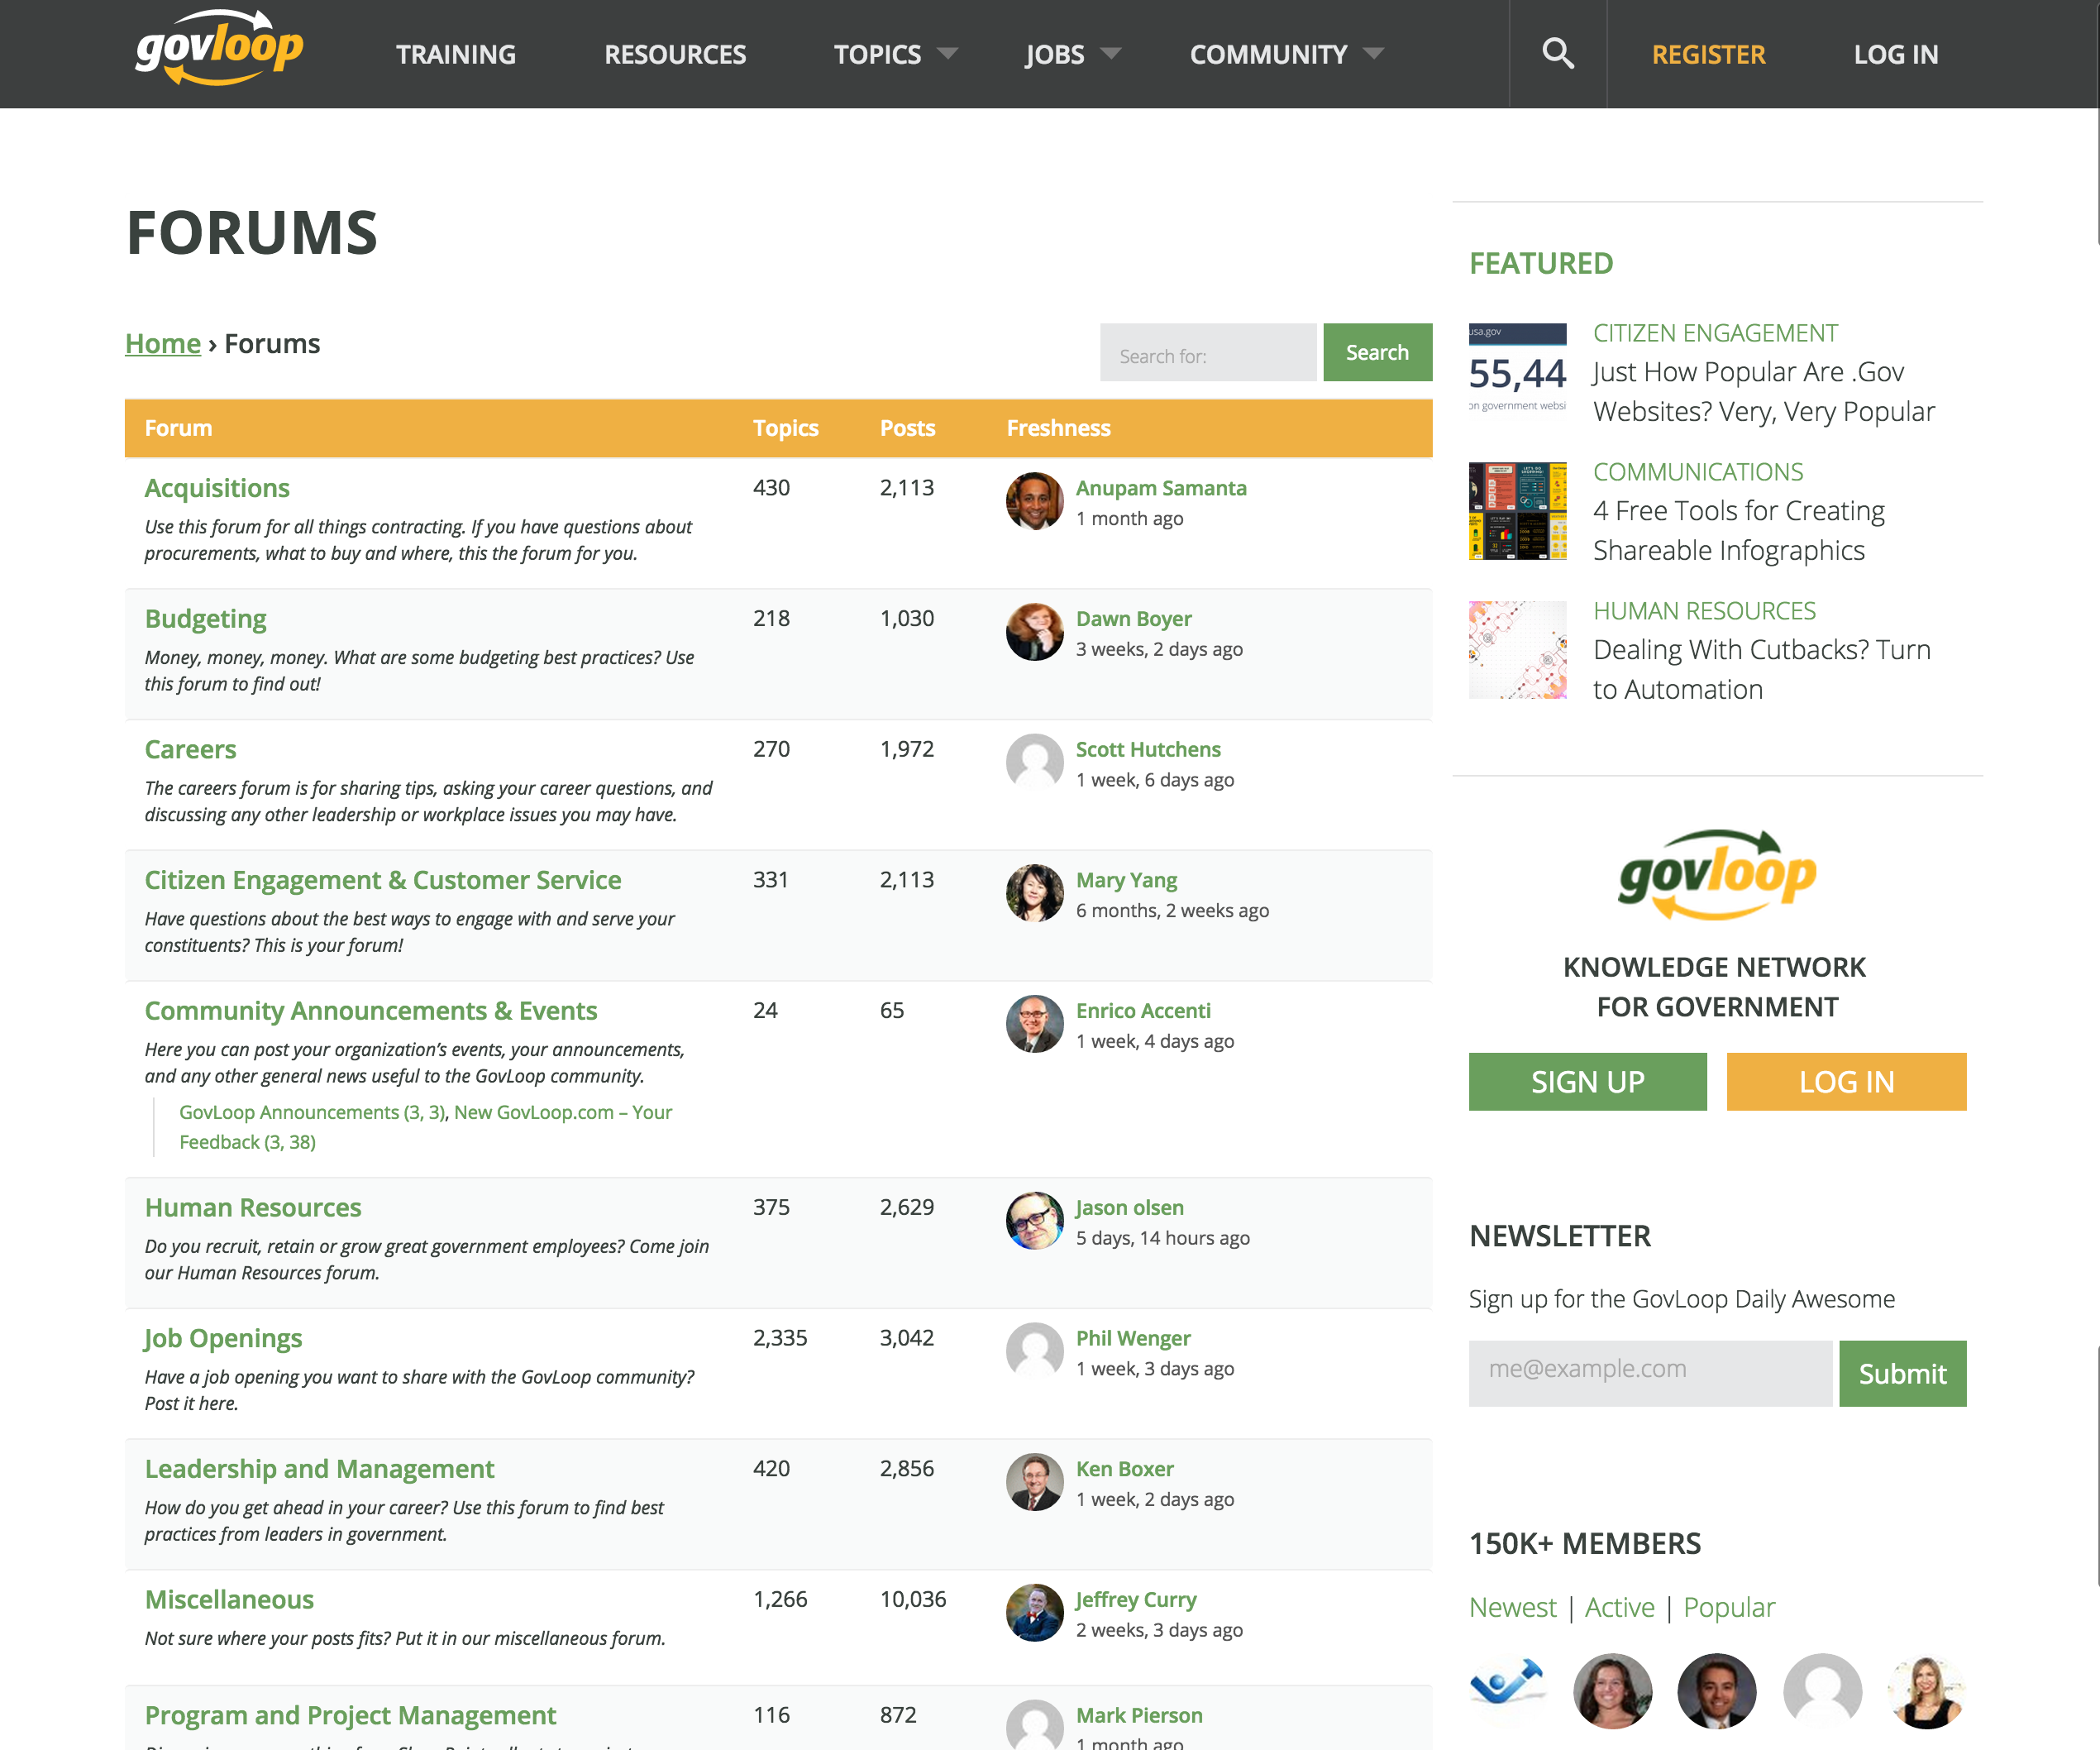Click Log In in the header
This screenshot has height=1750, width=2100.
pyautogui.click(x=1895, y=54)
